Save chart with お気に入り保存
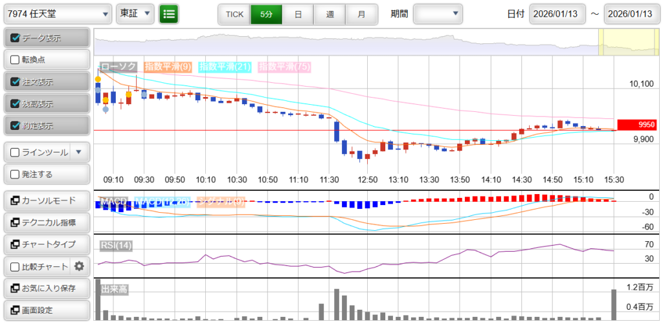663x324 pixels. click(46, 288)
